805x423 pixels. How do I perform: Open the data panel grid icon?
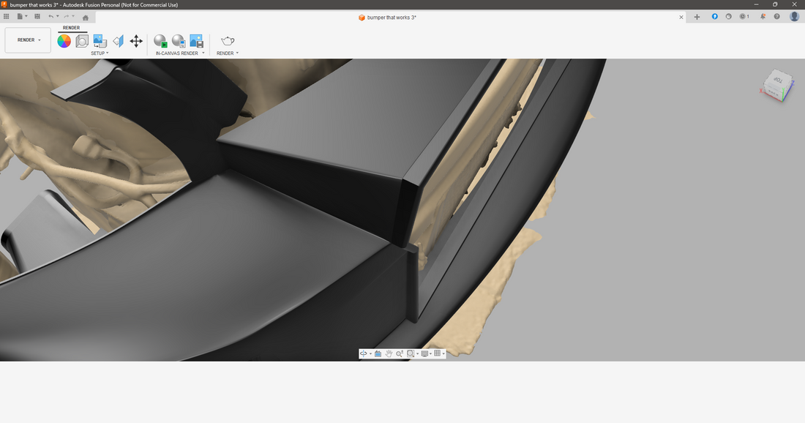pos(6,16)
